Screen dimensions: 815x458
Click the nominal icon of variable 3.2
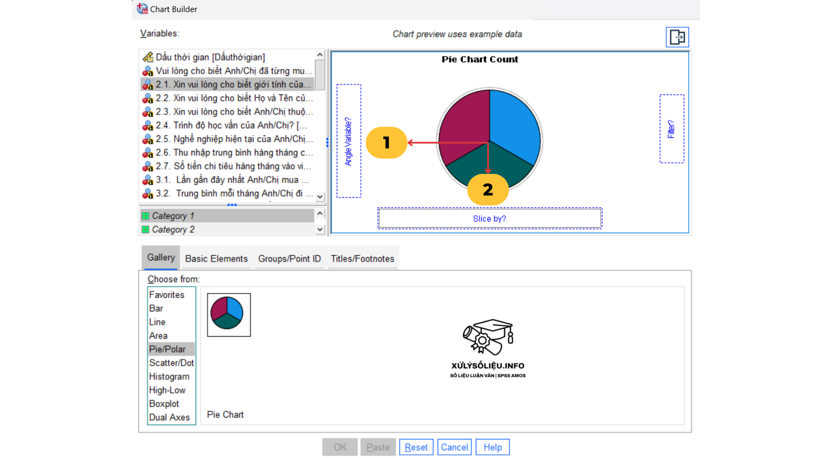(148, 193)
